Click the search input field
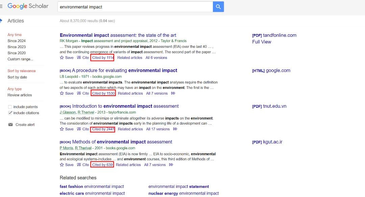 tap(135, 7)
